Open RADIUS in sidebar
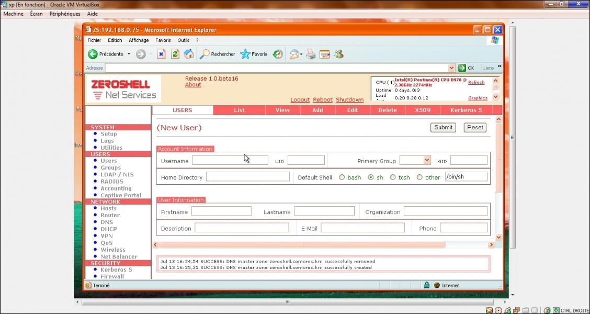590x314 pixels. click(x=112, y=182)
